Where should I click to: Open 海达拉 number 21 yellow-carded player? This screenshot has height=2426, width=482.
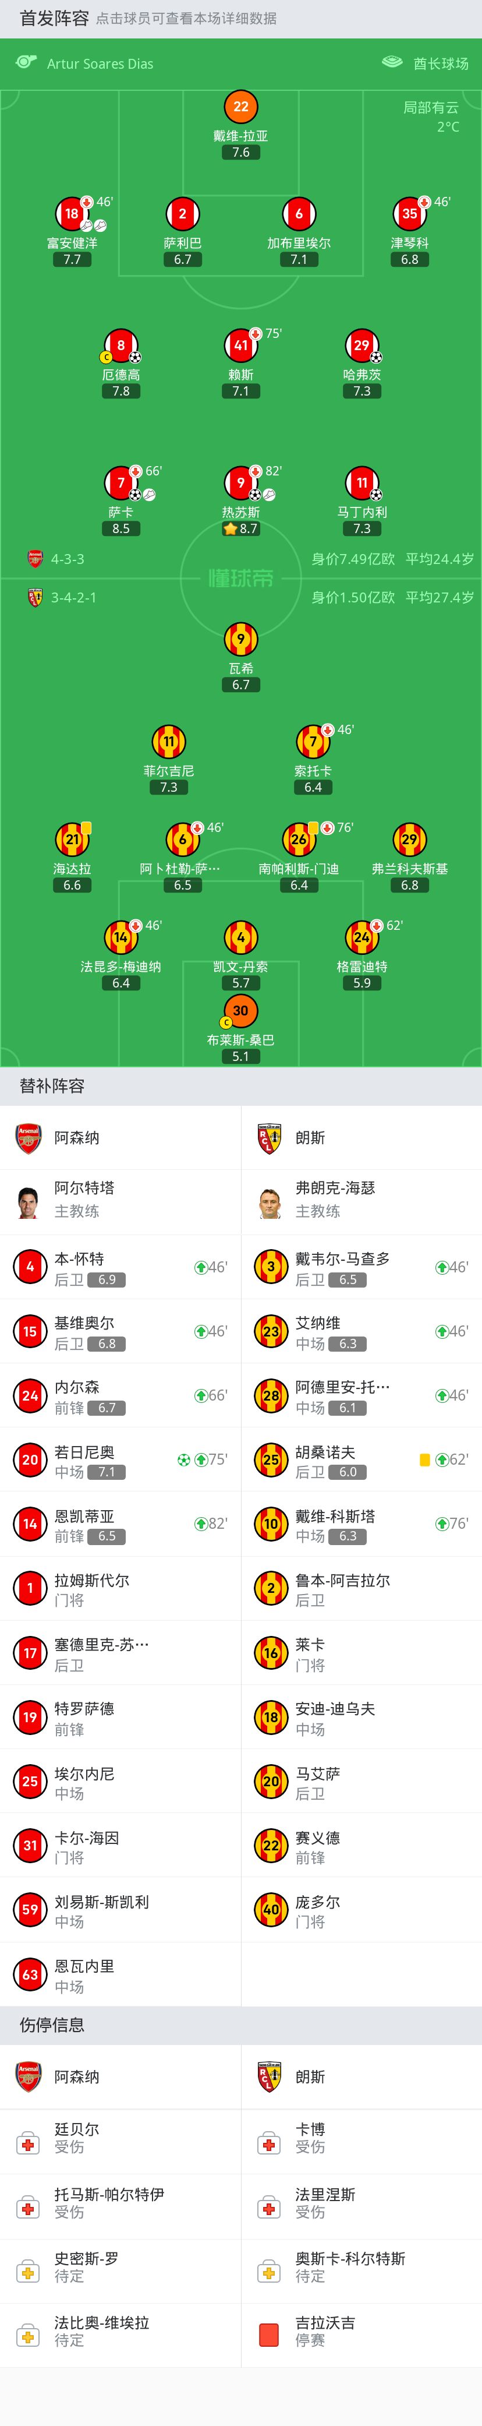[73, 839]
